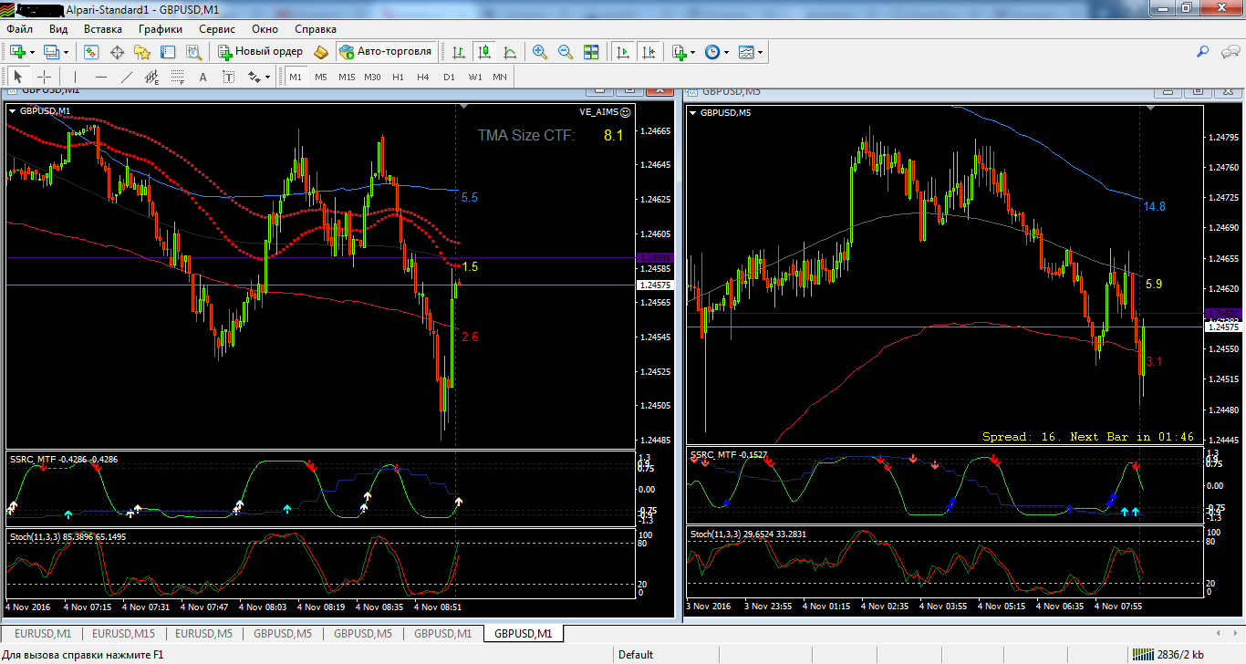
Task: Tile chart windows with the grid icon
Action: click(591, 52)
